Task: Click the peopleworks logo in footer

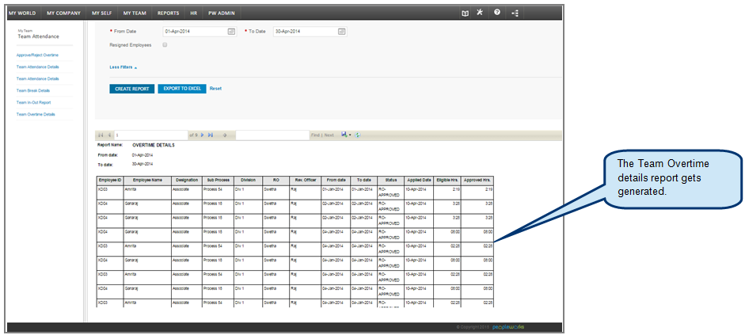Action: [x=508, y=327]
